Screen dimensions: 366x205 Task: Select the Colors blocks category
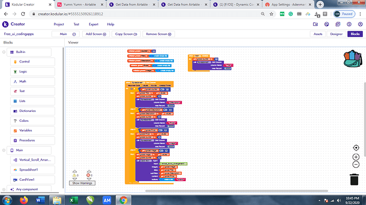(32, 121)
